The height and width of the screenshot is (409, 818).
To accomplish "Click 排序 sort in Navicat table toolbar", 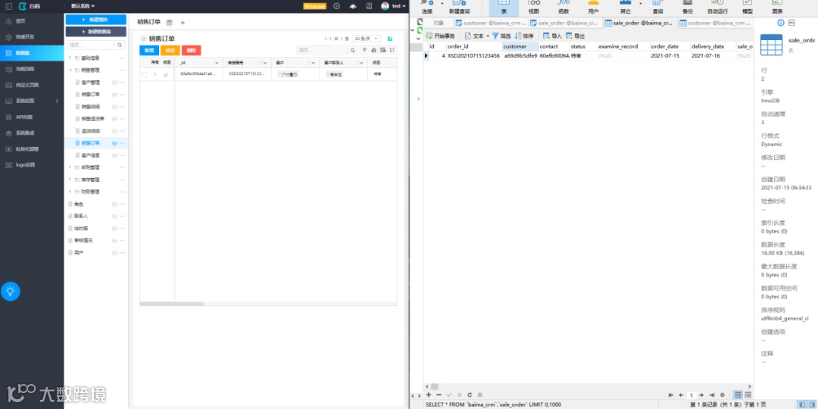I will click(x=524, y=36).
